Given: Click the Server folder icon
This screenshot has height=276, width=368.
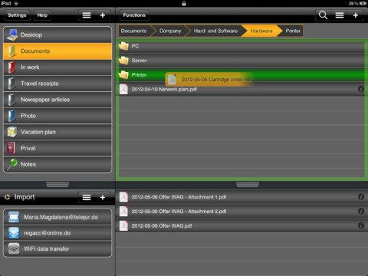Looking at the screenshot, I should [x=123, y=61].
